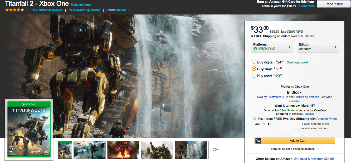The height and width of the screenshot is (163, 351).
Task: Open the rating breakdown arrow beside stars
Action: pyautogui.click(x=27, y=10)
